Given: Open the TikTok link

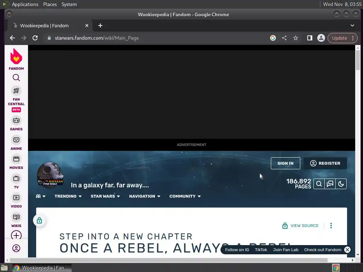Looking at the screenshot, I should (x=261, y=250).
